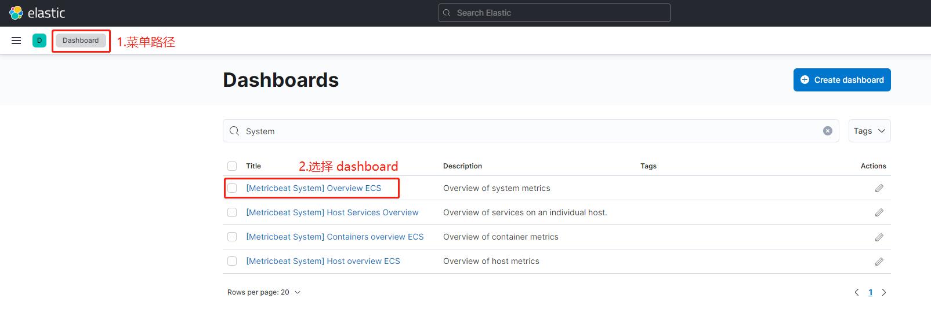Check the Containers overview ECS checkbox
931x316 pixels.
232,237
